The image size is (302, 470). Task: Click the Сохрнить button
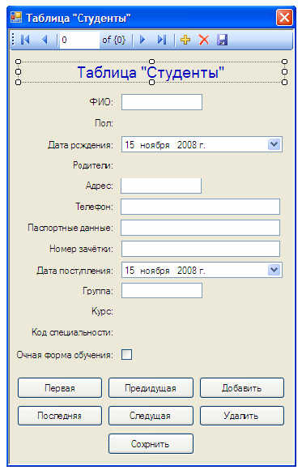(x=151, y=443)
